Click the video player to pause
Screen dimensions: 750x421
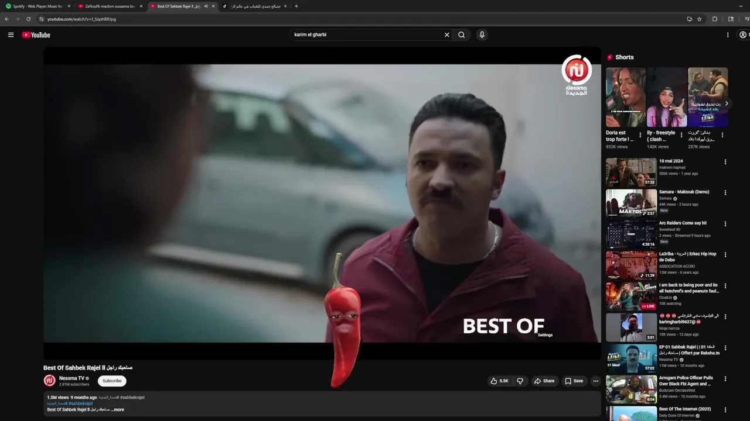click(322, 203)
